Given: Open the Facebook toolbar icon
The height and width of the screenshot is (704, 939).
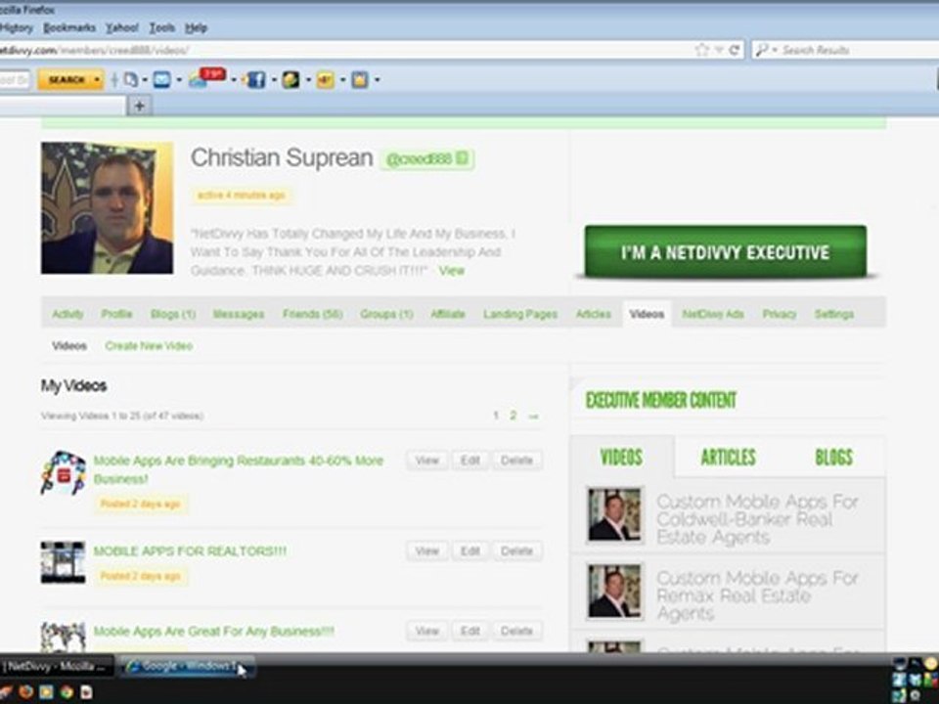Looking at the screenshot, I should click(255, 79).
